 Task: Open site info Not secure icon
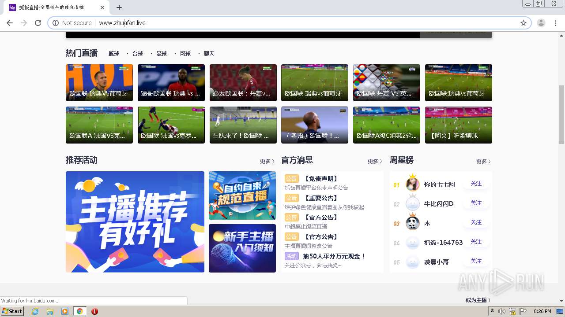pos(56,23)
